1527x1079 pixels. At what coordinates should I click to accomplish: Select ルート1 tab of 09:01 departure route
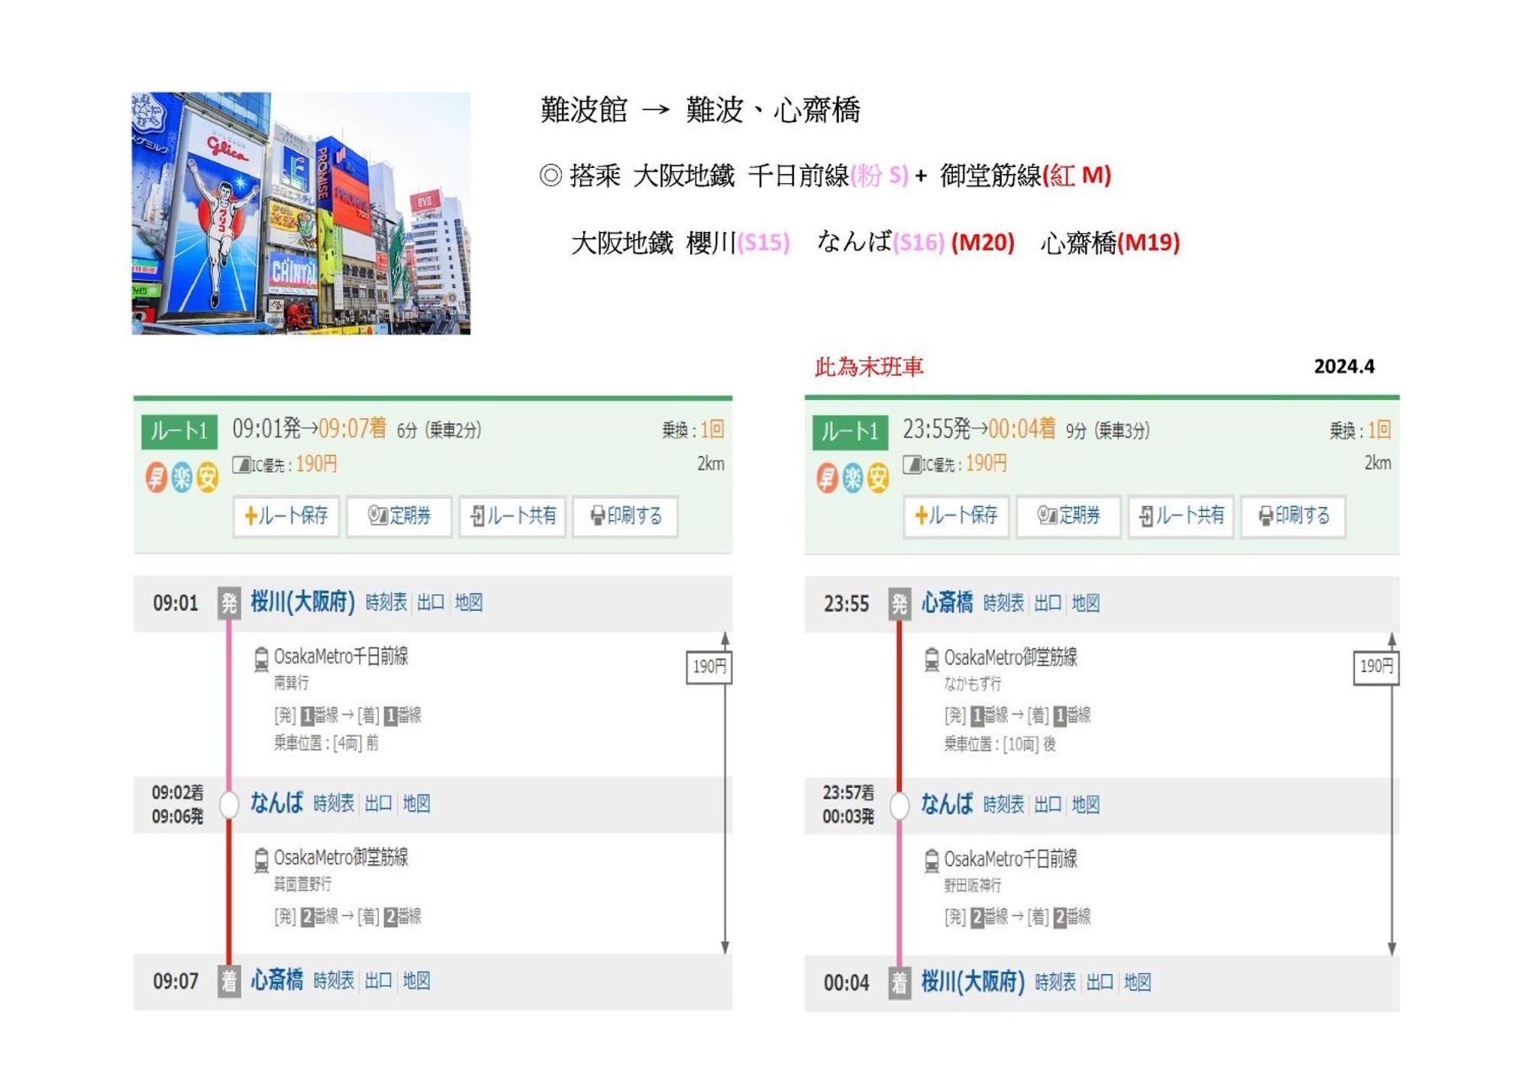(179, 431)
